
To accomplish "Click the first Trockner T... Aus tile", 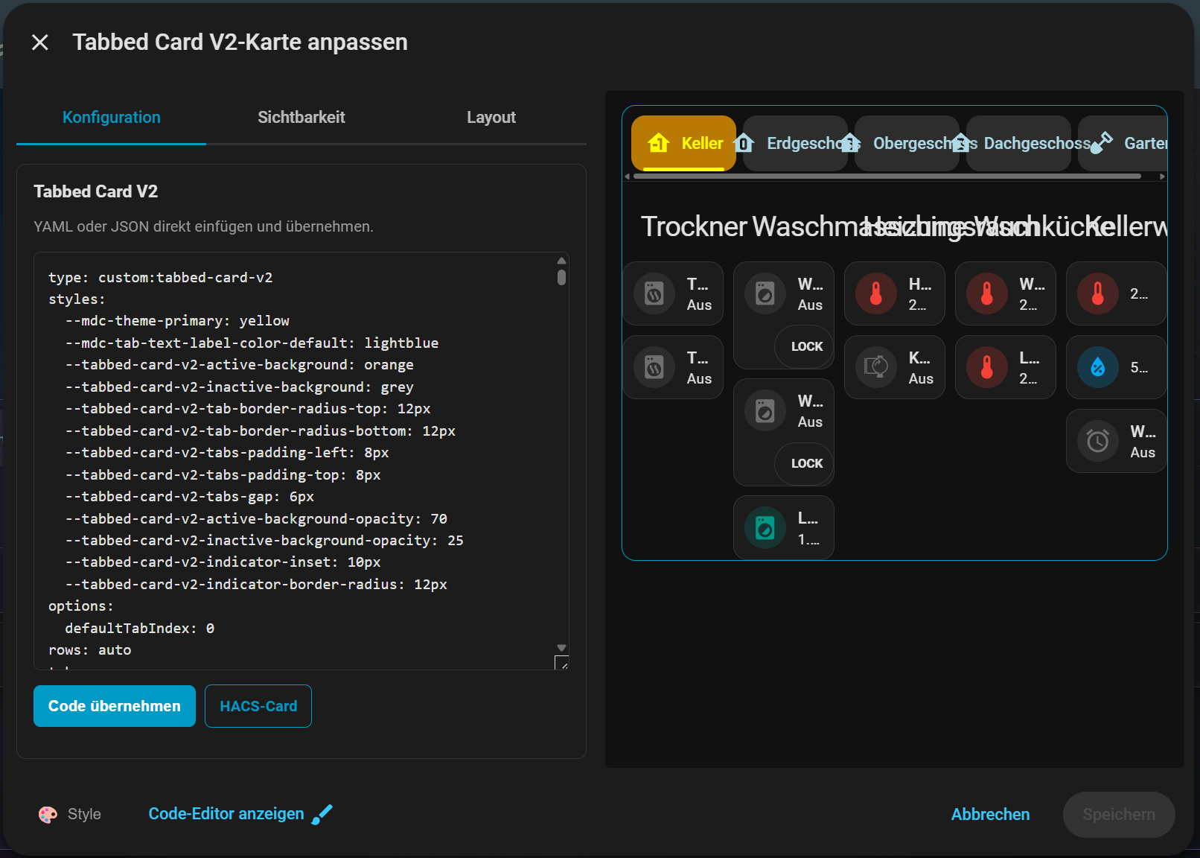I will point(673,293).
